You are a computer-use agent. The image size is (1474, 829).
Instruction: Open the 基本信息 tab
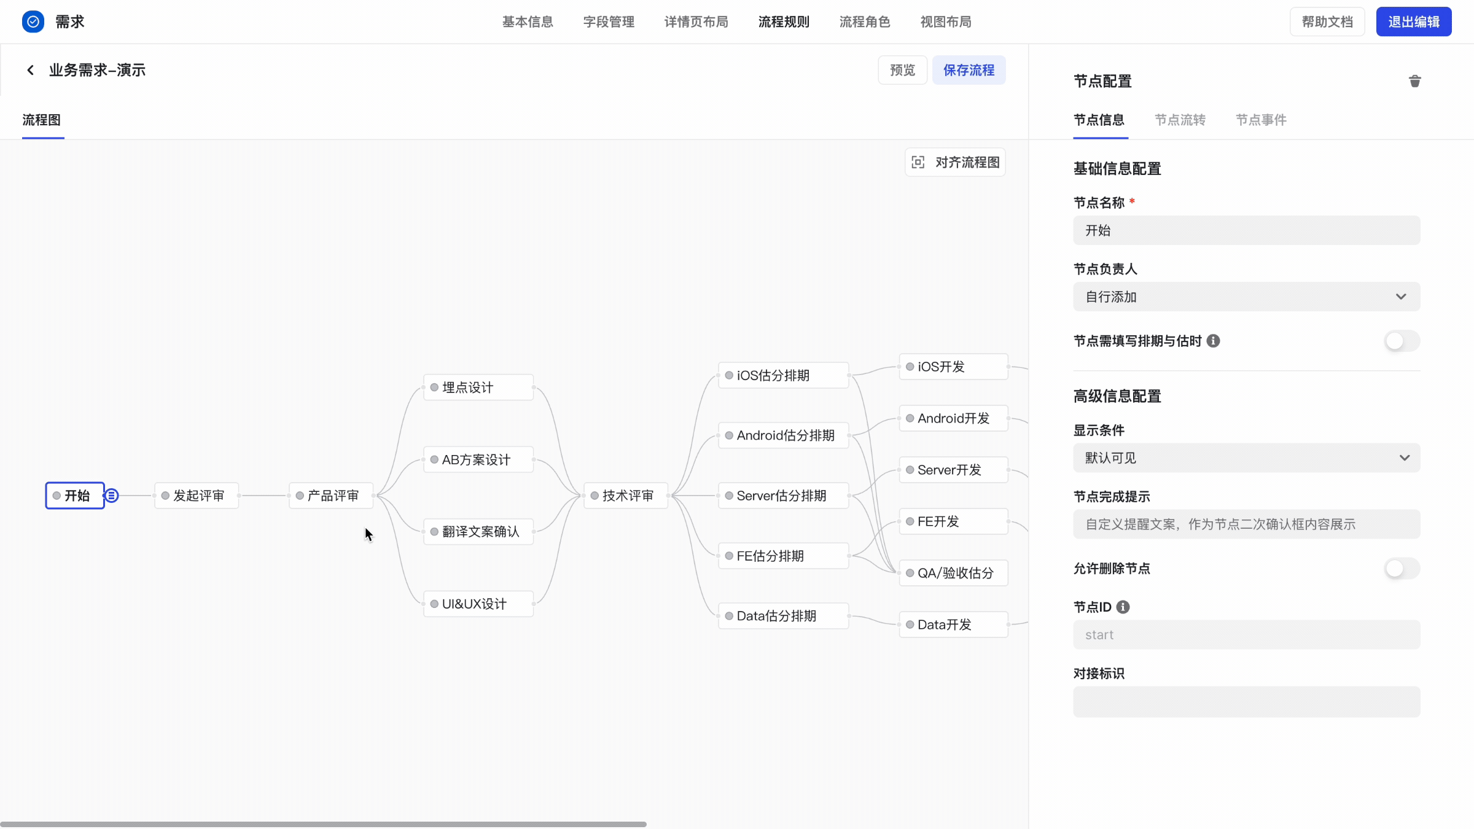click(528, 22)
